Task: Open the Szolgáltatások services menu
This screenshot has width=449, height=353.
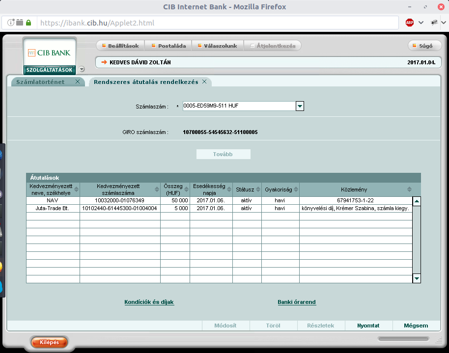Action: tap(49, 70)
